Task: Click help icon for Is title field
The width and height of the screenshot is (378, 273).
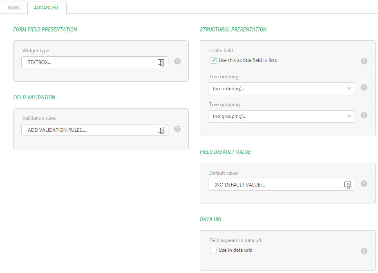Action: (364, 61)
